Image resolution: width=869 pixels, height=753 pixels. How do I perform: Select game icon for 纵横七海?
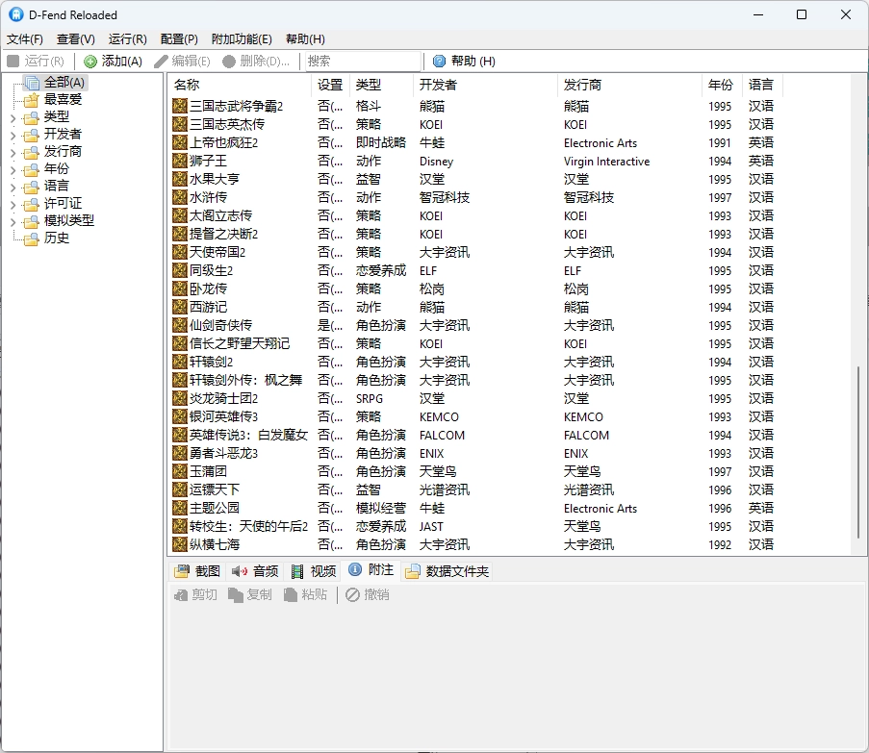click(180, 544)
